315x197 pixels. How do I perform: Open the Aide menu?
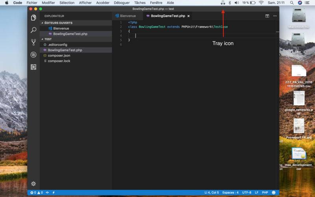(x=170, y=3)
